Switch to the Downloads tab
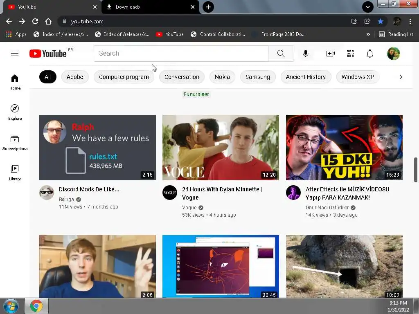Screen dimensions: 419x314 [x=150, y=7]
